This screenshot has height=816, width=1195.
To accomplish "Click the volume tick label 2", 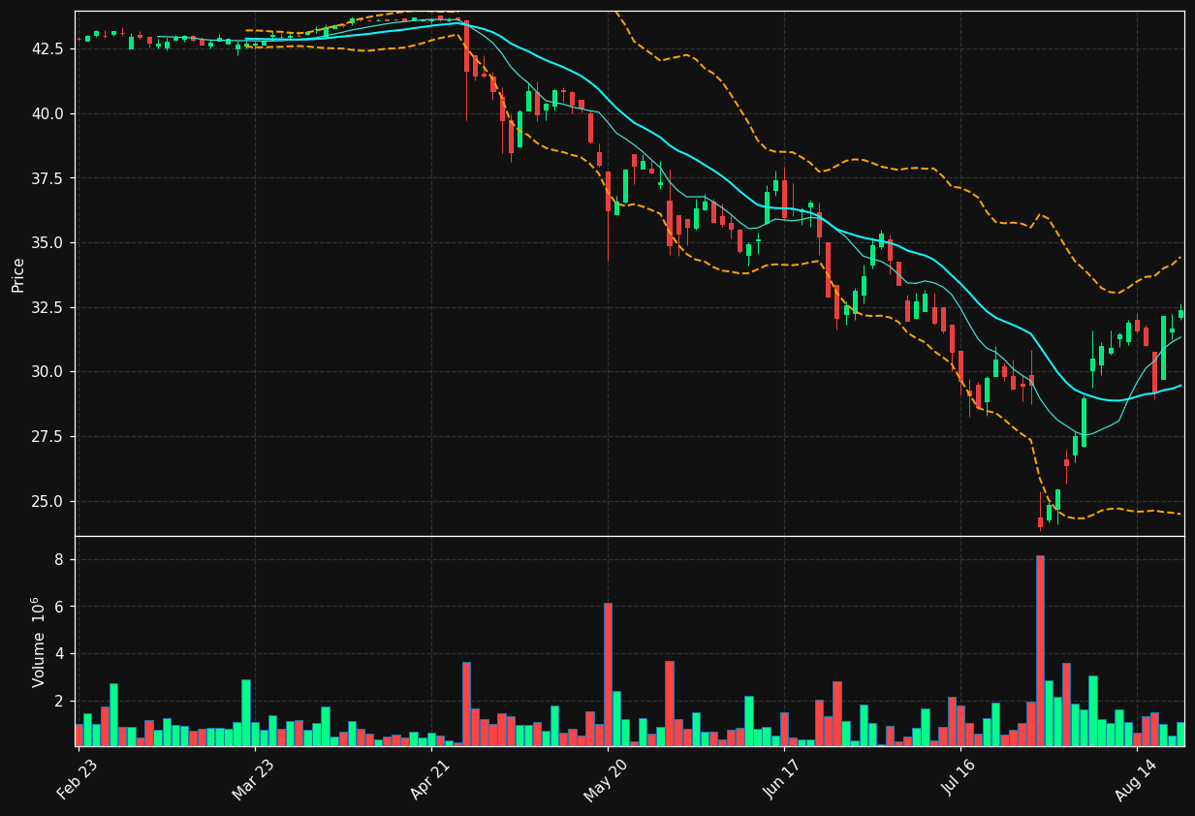I will click(58, 701).
